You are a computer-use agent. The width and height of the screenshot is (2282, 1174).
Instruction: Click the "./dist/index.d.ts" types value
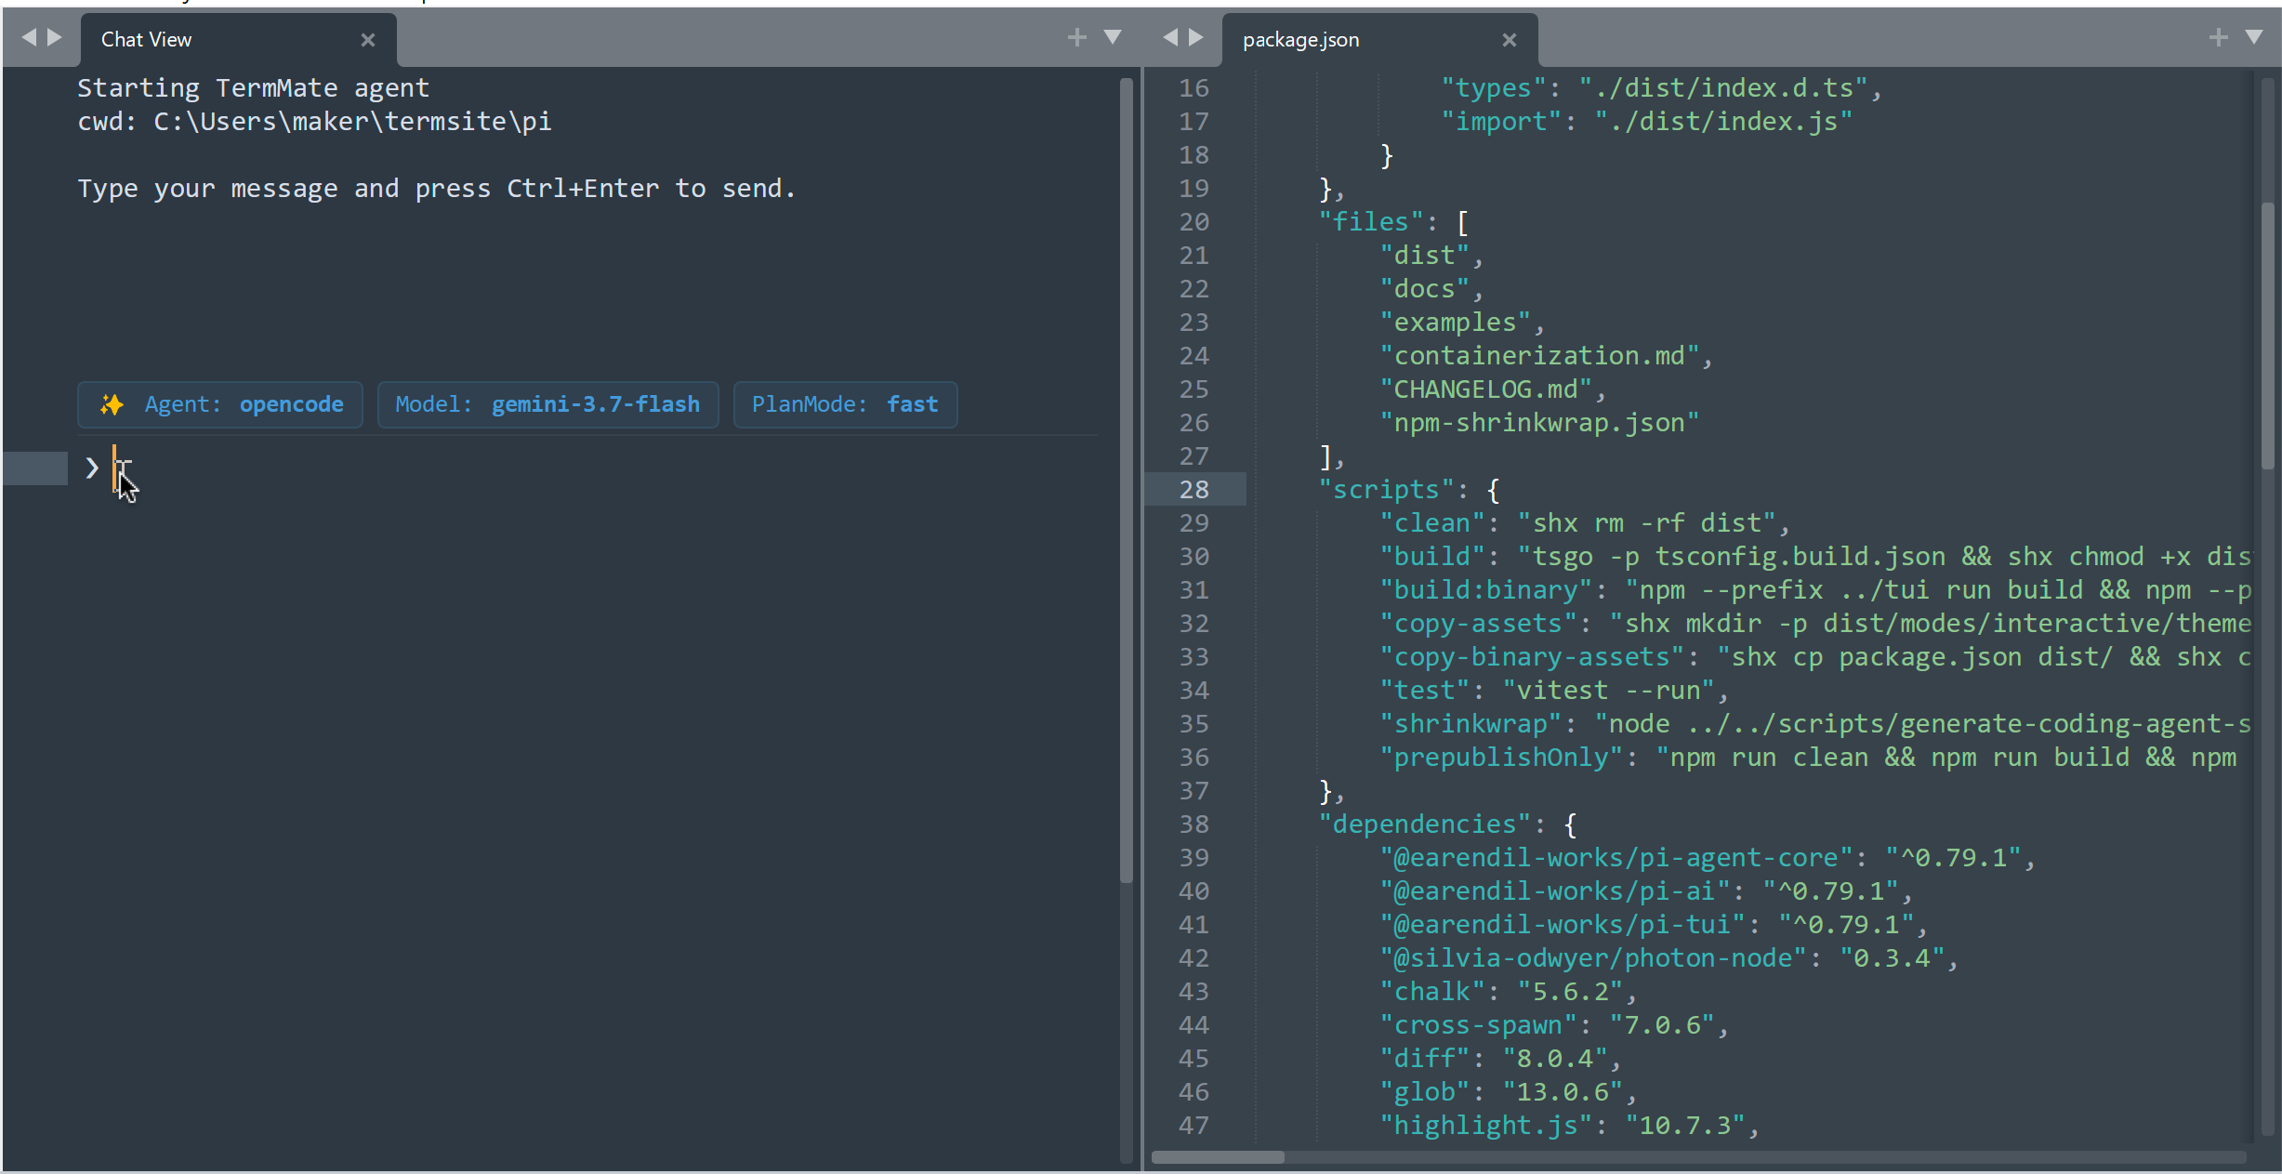1724,87
